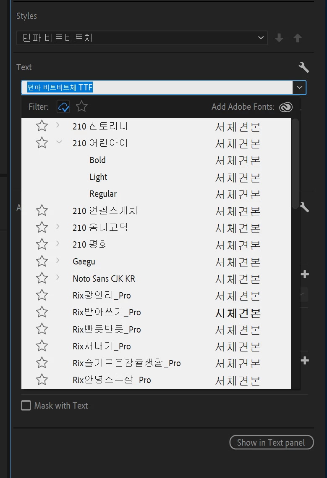Select the Light style of 210 어린아이

point(98,177)
